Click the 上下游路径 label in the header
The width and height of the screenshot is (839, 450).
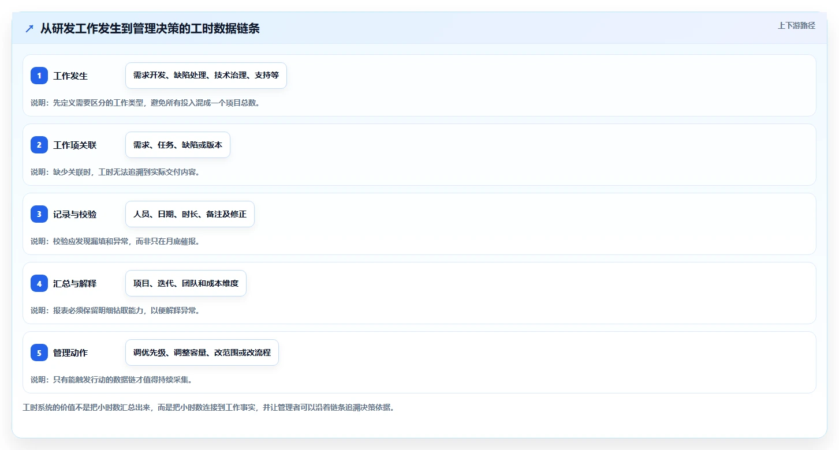(x=796, y=25)
